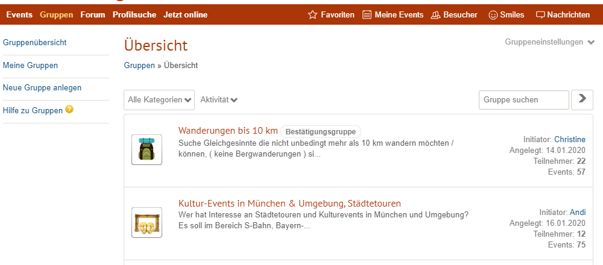Open the Forum menu item
This screenshot has height=265, width=603.
(x=93, y=14)
